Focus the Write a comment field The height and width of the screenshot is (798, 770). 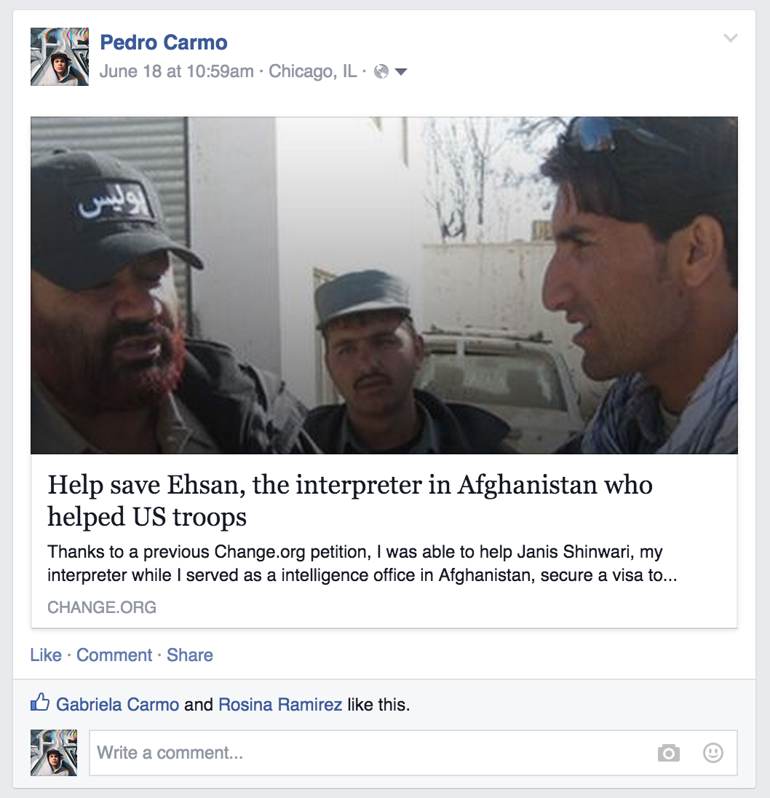413,753
